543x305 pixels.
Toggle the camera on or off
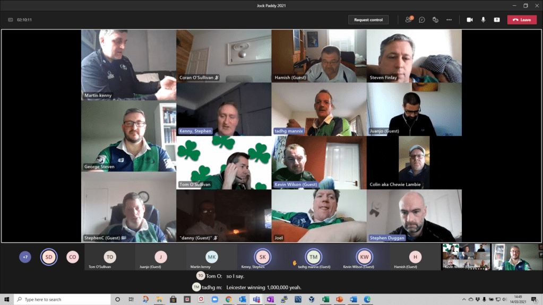click(470, 20)
